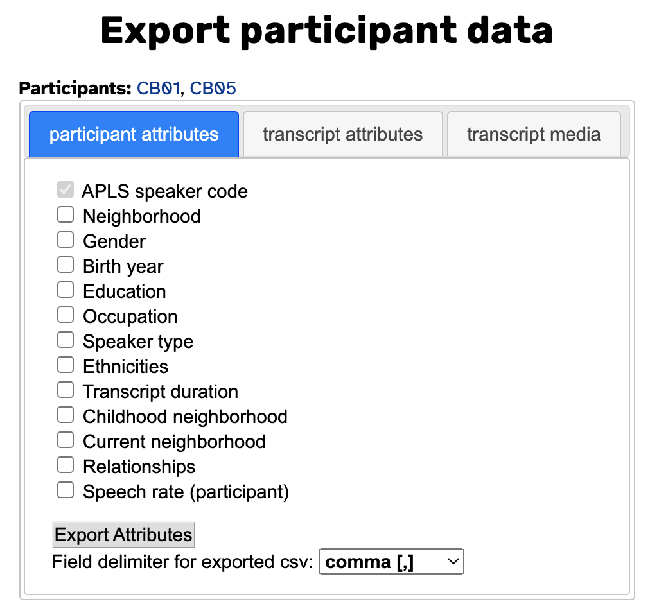Screen dimensions: 650x615
Task: Tick the Birth year checkbox
Action: tap(66, 265)
